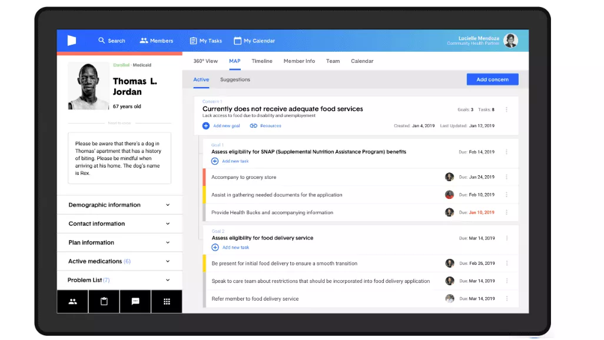Click Lucielle Mendoza's profile avatar
Image resolution: width=604 pixels, height=340 pixels.
coord(510,41)
